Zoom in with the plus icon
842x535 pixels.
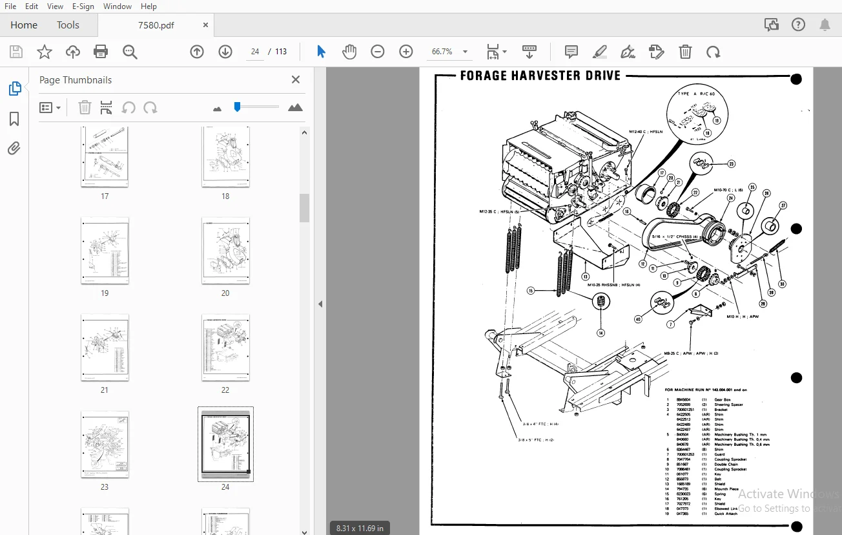tap(406, 52)
